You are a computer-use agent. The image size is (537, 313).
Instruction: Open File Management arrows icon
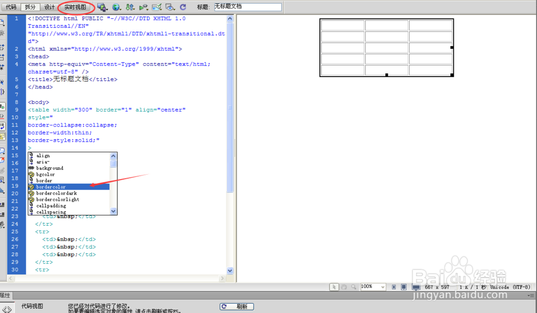point(130,7)
